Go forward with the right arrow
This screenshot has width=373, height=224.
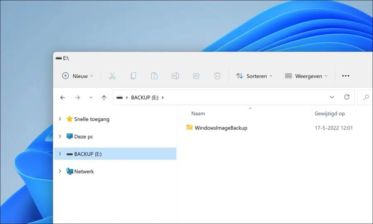78,98
